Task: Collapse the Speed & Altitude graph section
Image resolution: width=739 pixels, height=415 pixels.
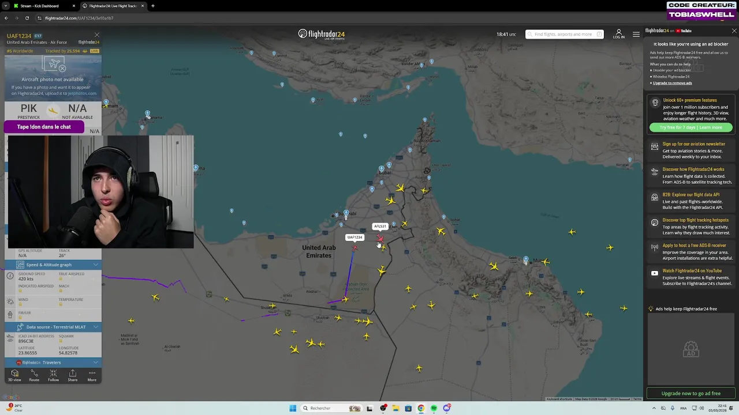Action: 96,265
